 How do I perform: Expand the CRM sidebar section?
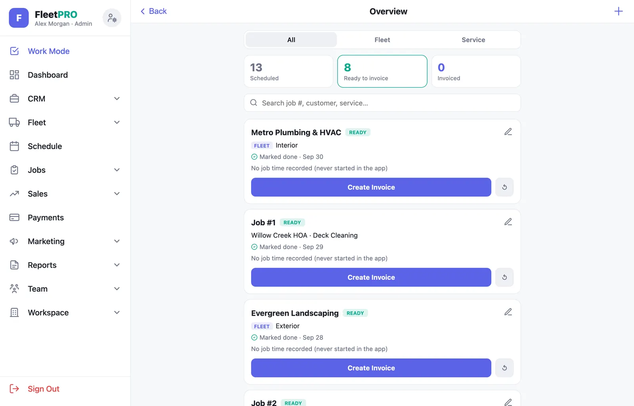pyautogui.click(x=117, y=99)
